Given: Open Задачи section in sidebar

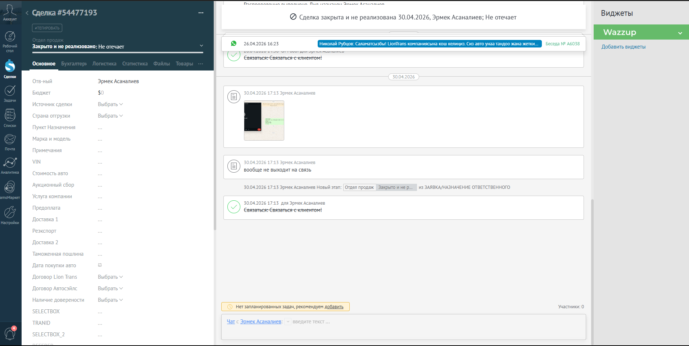Looking at the screenshot, I should tap(10, 94).
